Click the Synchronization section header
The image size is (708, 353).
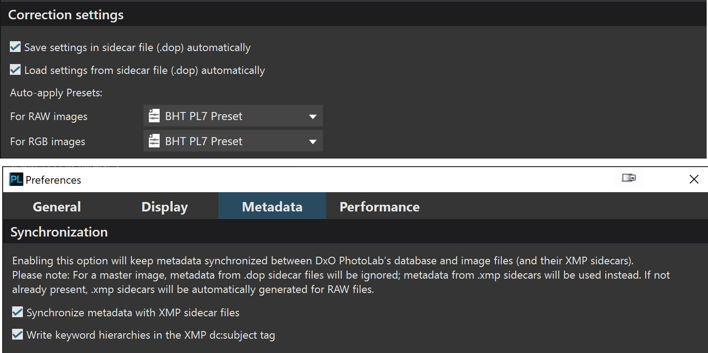(x=59, y=232)
